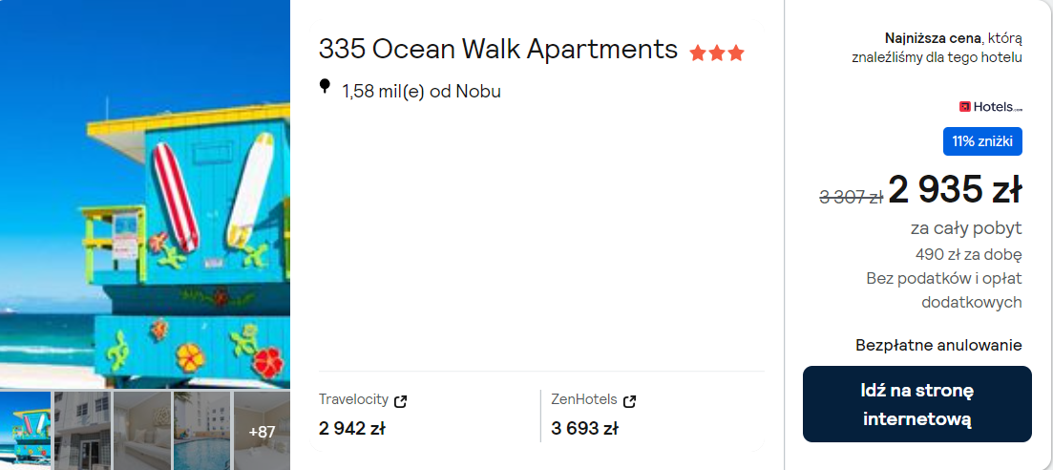This screenshot has height=470, width=1053.
Task: Click the Travelocity offer link
Action: [x=355, y=400]
